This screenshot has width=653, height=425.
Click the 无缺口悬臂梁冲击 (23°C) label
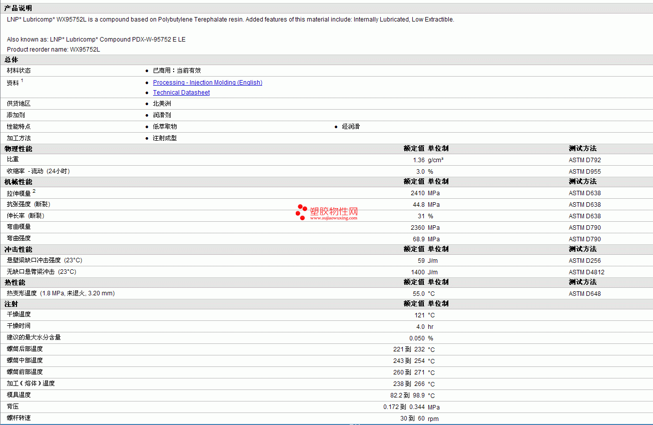click(x=42, y=272)
